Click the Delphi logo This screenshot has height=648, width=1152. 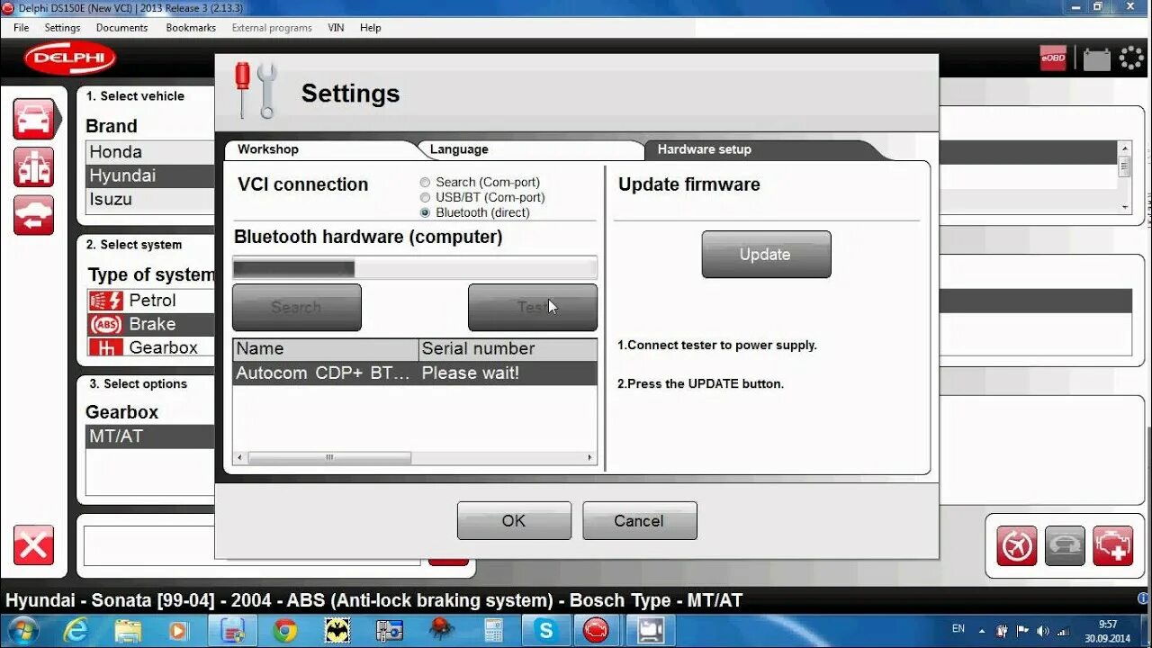(70, 59)
